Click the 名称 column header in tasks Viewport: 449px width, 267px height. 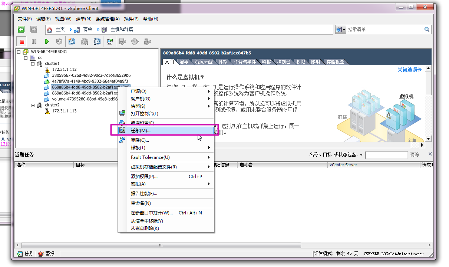point(44,165)
